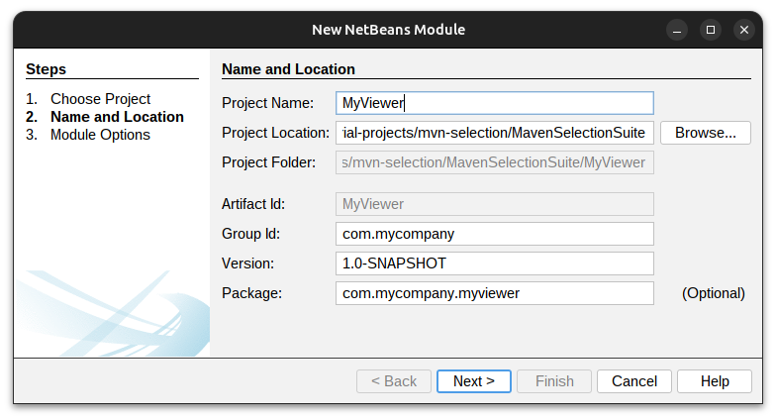Click the Name and Location step
776x420 pixels.
click(x=117, y=117)
